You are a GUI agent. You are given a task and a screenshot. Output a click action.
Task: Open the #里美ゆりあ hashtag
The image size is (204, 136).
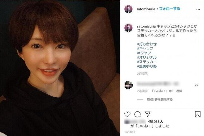pyautogui.click(x=147, y=66)
